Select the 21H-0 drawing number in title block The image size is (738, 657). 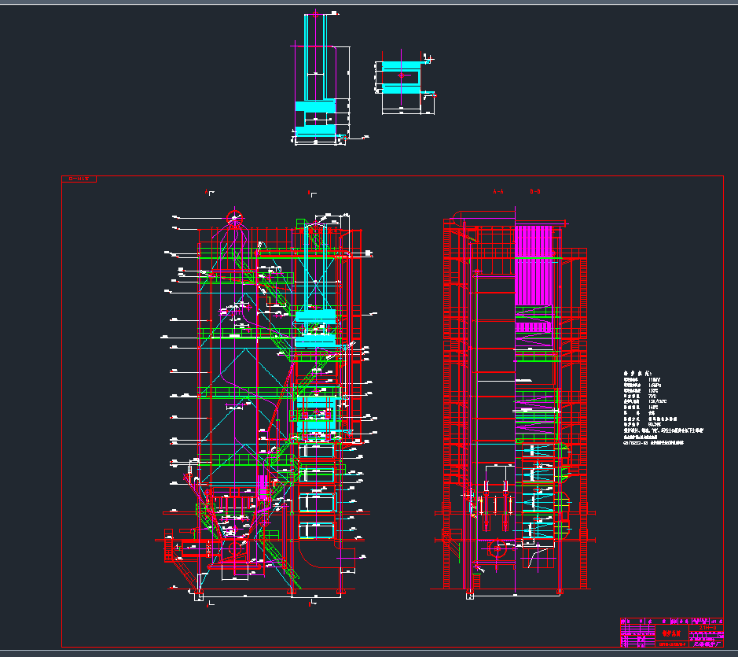pyautogui.click(x=707, y=628)
